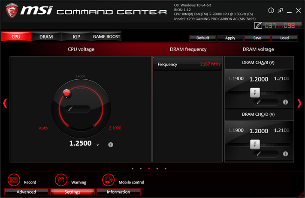305x198 pixels.
Task: Select 1.2100 value for DRAM CHC/D
Action: click(x=281, y=130)
